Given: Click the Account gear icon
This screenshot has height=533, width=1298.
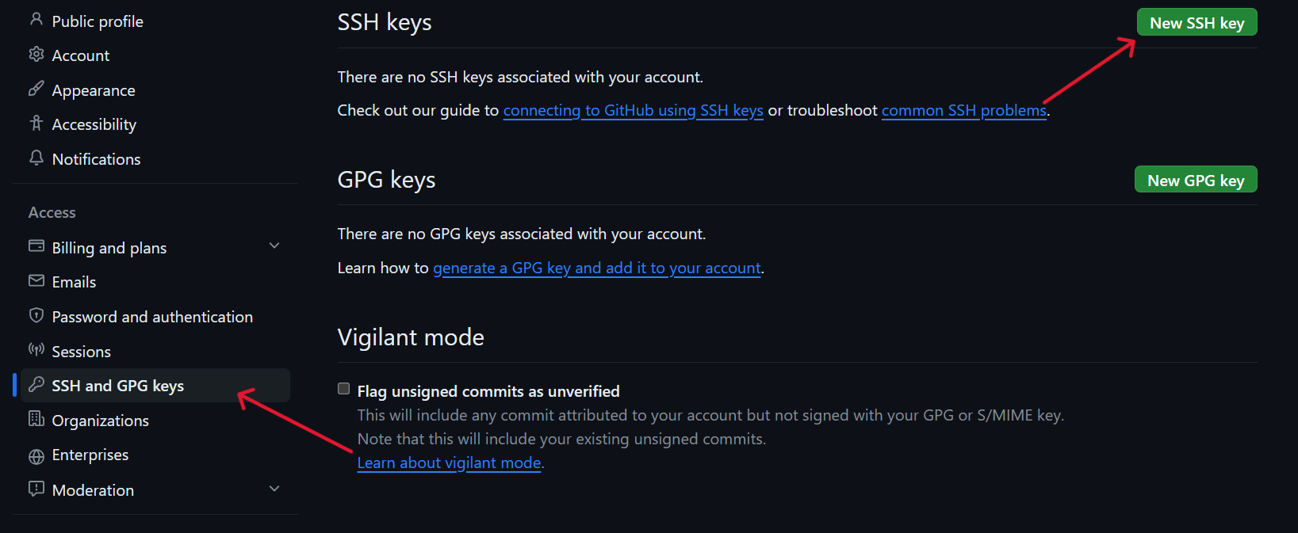Looking at the screenshot, I should click(36, 54).
